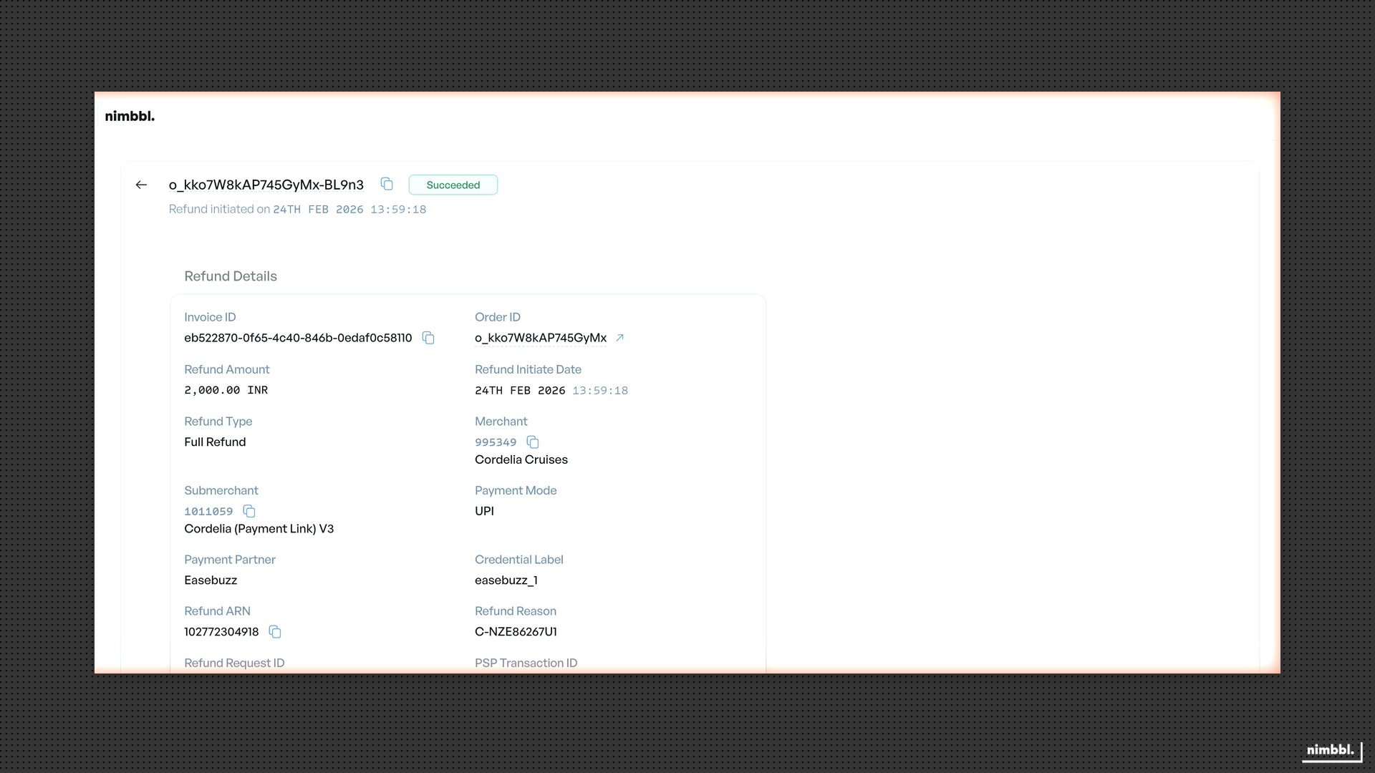Select Payment Mode value UPI
This screenshot has height=773, width=1375.
coord(485,511)
